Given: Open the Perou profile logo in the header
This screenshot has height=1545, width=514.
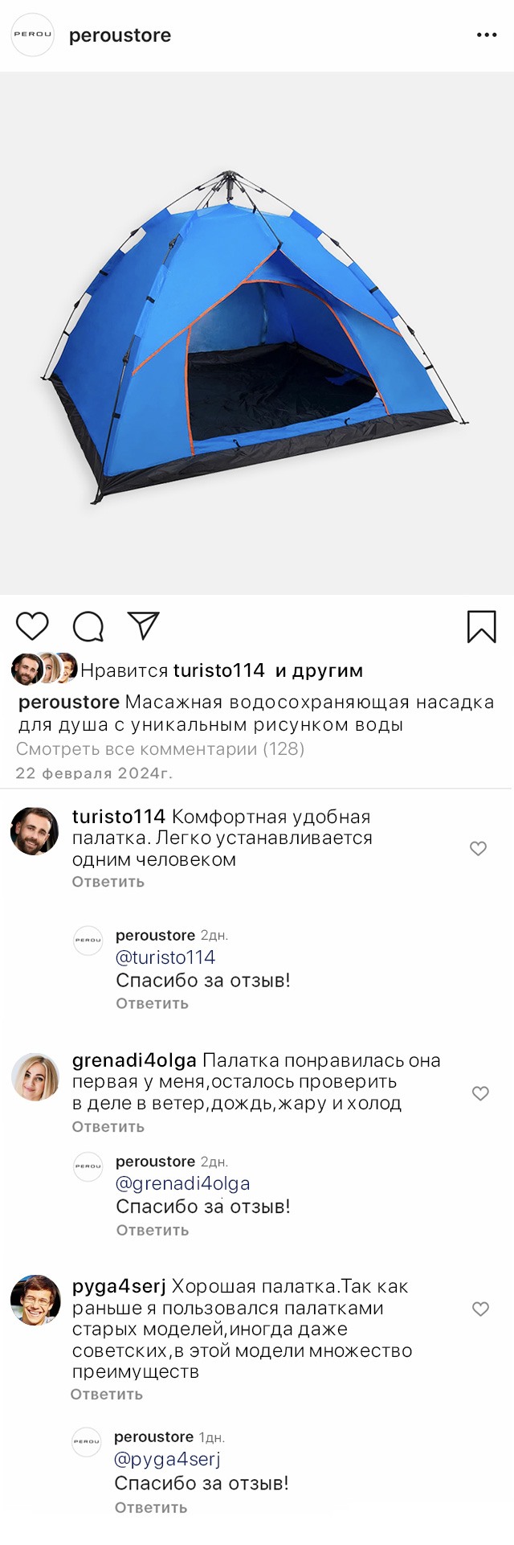Looking at the screenshot, I should click(x=32, y=35).
